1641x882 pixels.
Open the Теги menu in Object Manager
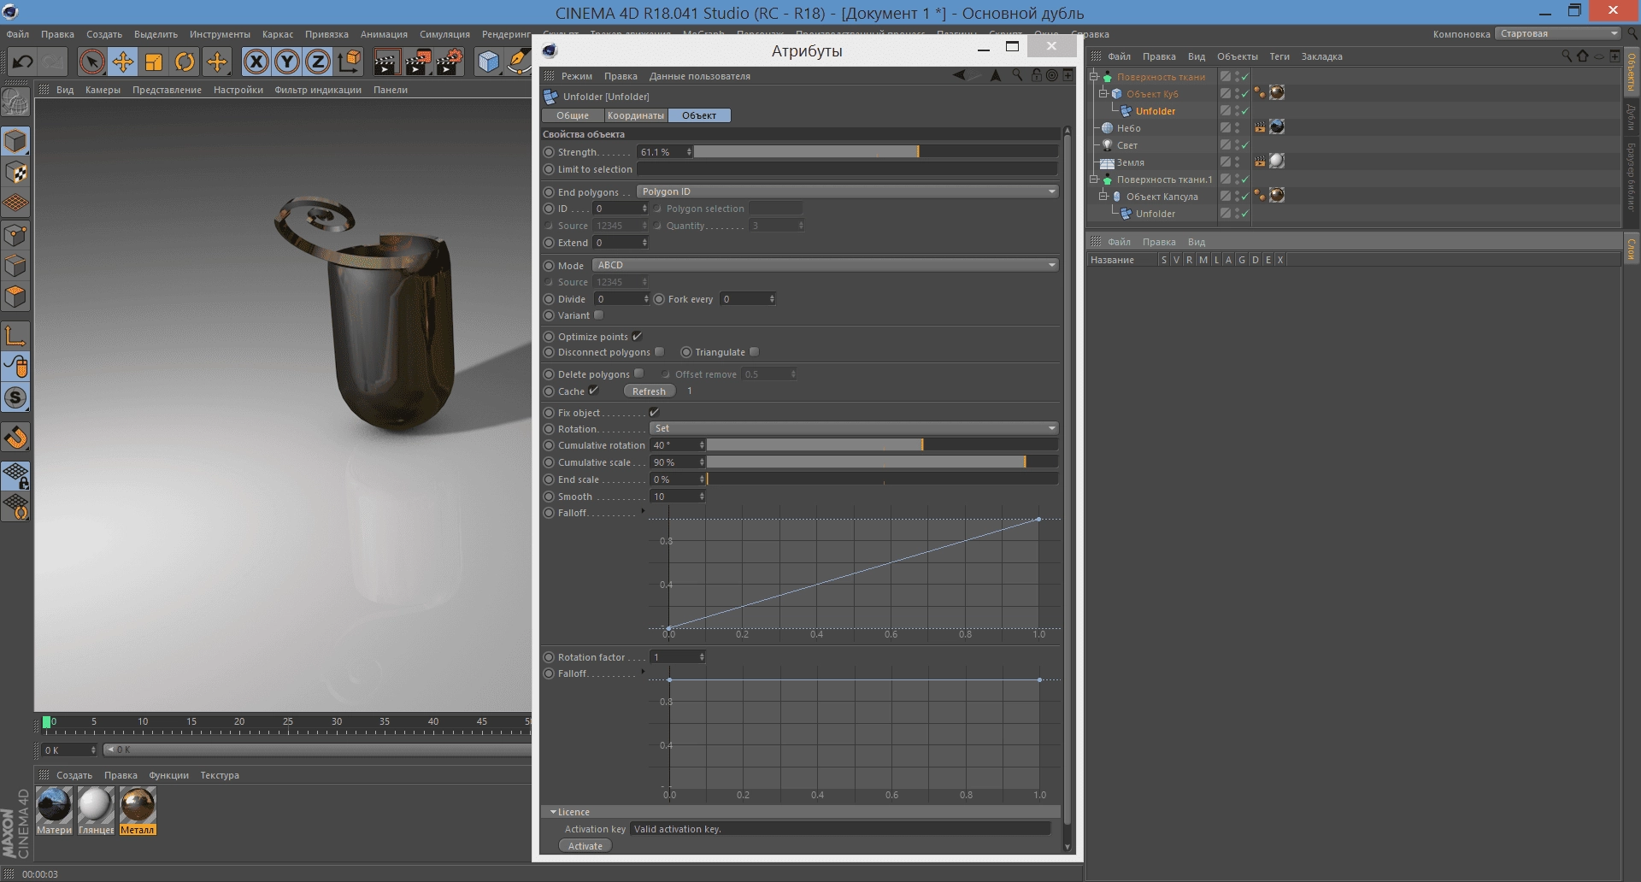(1279, 56)
